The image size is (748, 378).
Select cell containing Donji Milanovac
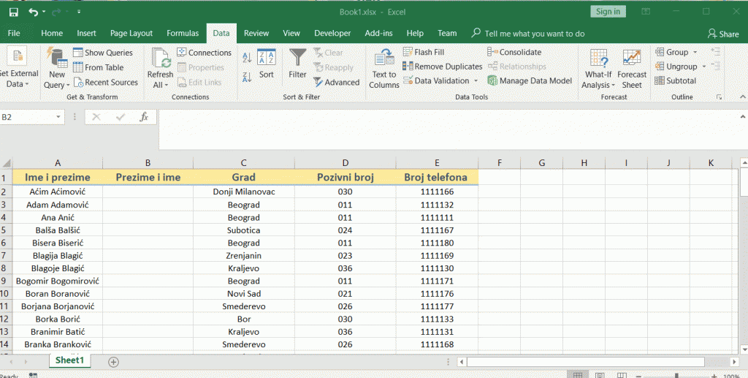[243, 192]
